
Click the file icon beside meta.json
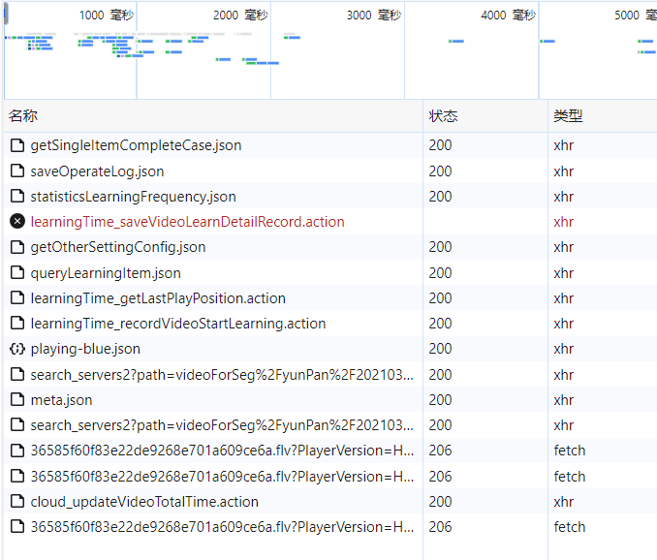pyautogui.click(x=17, y=399)
